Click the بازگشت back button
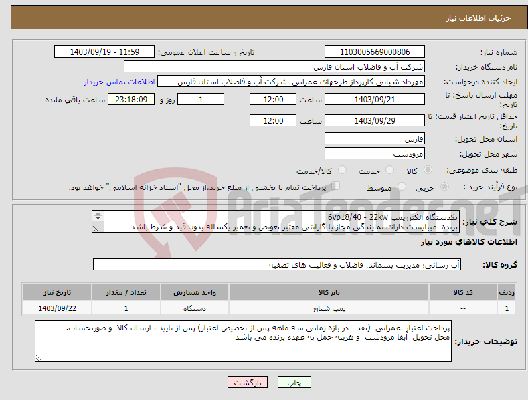 pyautogui.click(x=248, y=382)
